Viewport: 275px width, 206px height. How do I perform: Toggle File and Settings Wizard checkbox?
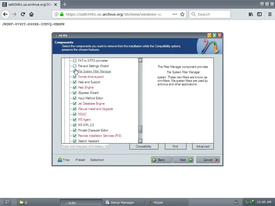(x=75, y=66)
